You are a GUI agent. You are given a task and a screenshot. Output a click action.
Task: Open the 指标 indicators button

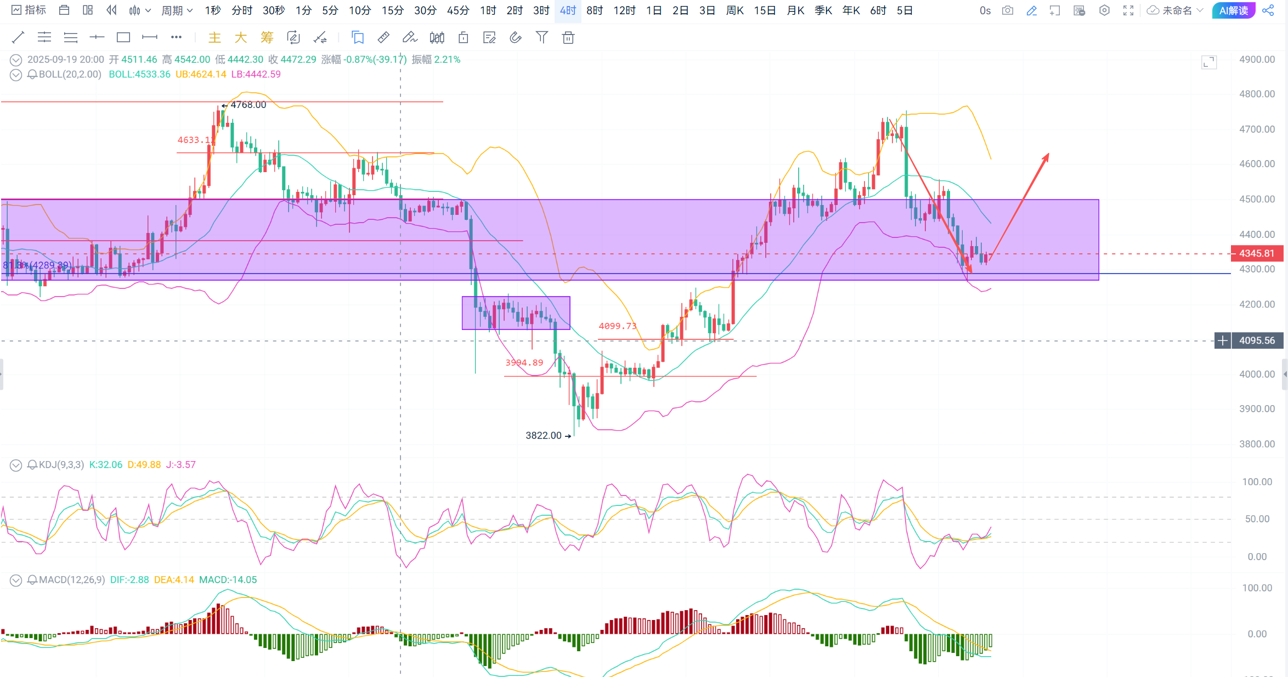29,10
